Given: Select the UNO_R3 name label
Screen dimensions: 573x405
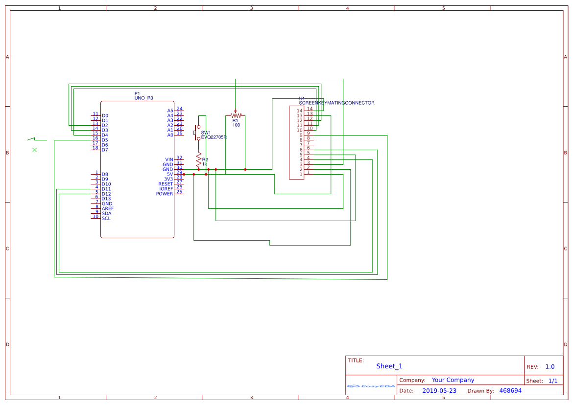Looking at the screenshot, I should coord(143,98).
